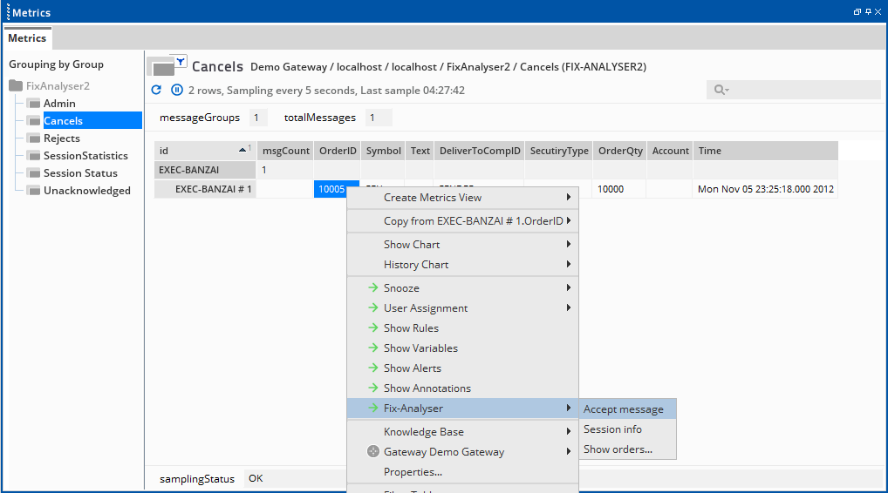This screenshot has width=888, height=493.
Task: Click the Unacknowledged dataview icon
Action: click(x=34, y=191)
